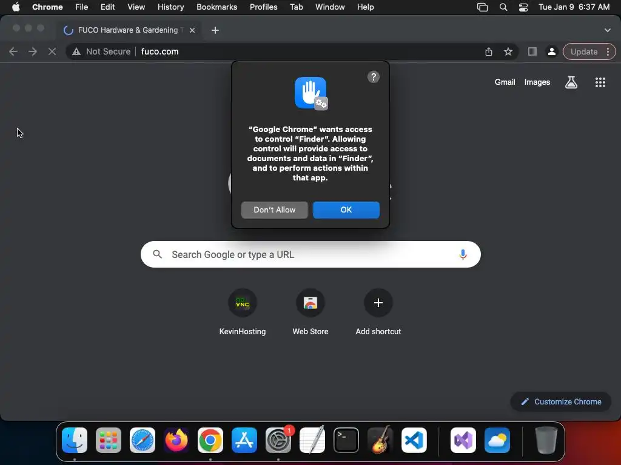Open TextEdit from the Dock
The image size is (621, 465).
coord(312,440)
